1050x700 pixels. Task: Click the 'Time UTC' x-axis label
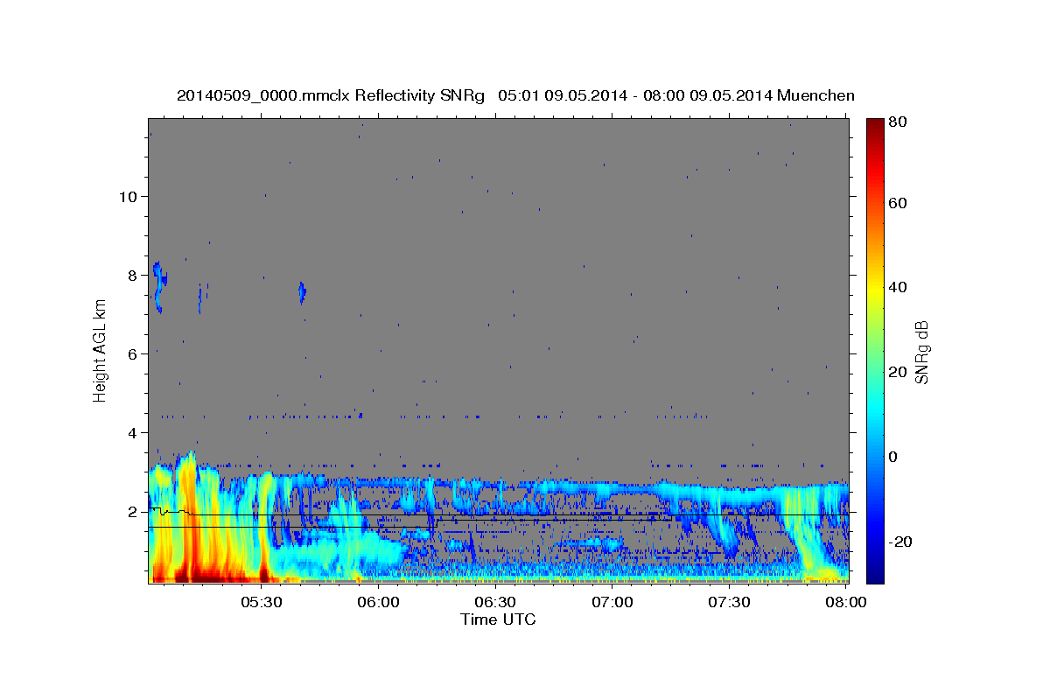coord(498,619)
